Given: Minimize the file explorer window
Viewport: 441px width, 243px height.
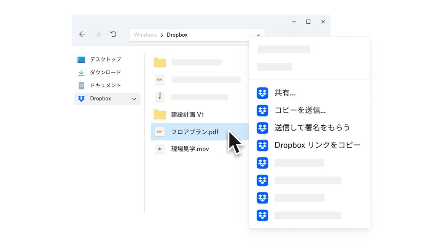Looking at the screenshot, I should pos(294,22).
